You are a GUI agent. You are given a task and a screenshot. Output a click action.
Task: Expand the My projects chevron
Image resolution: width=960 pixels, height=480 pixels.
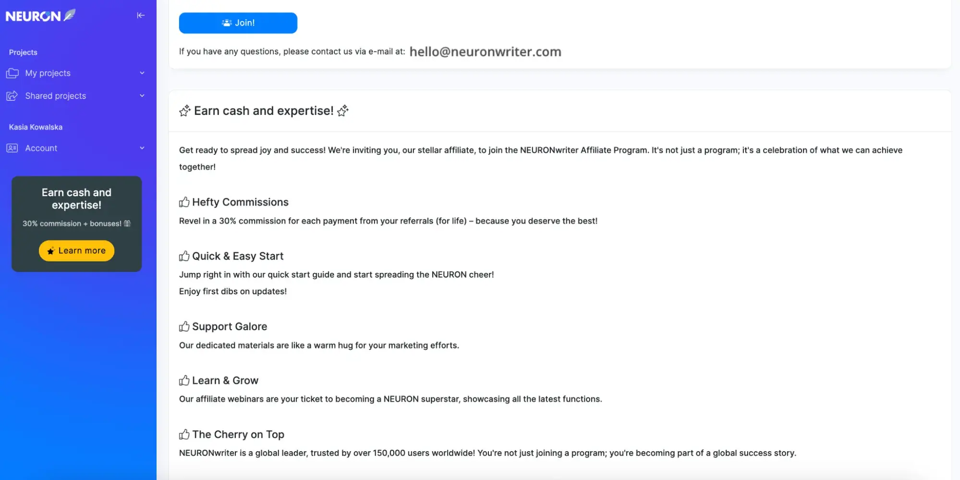[x=142, y=73]
